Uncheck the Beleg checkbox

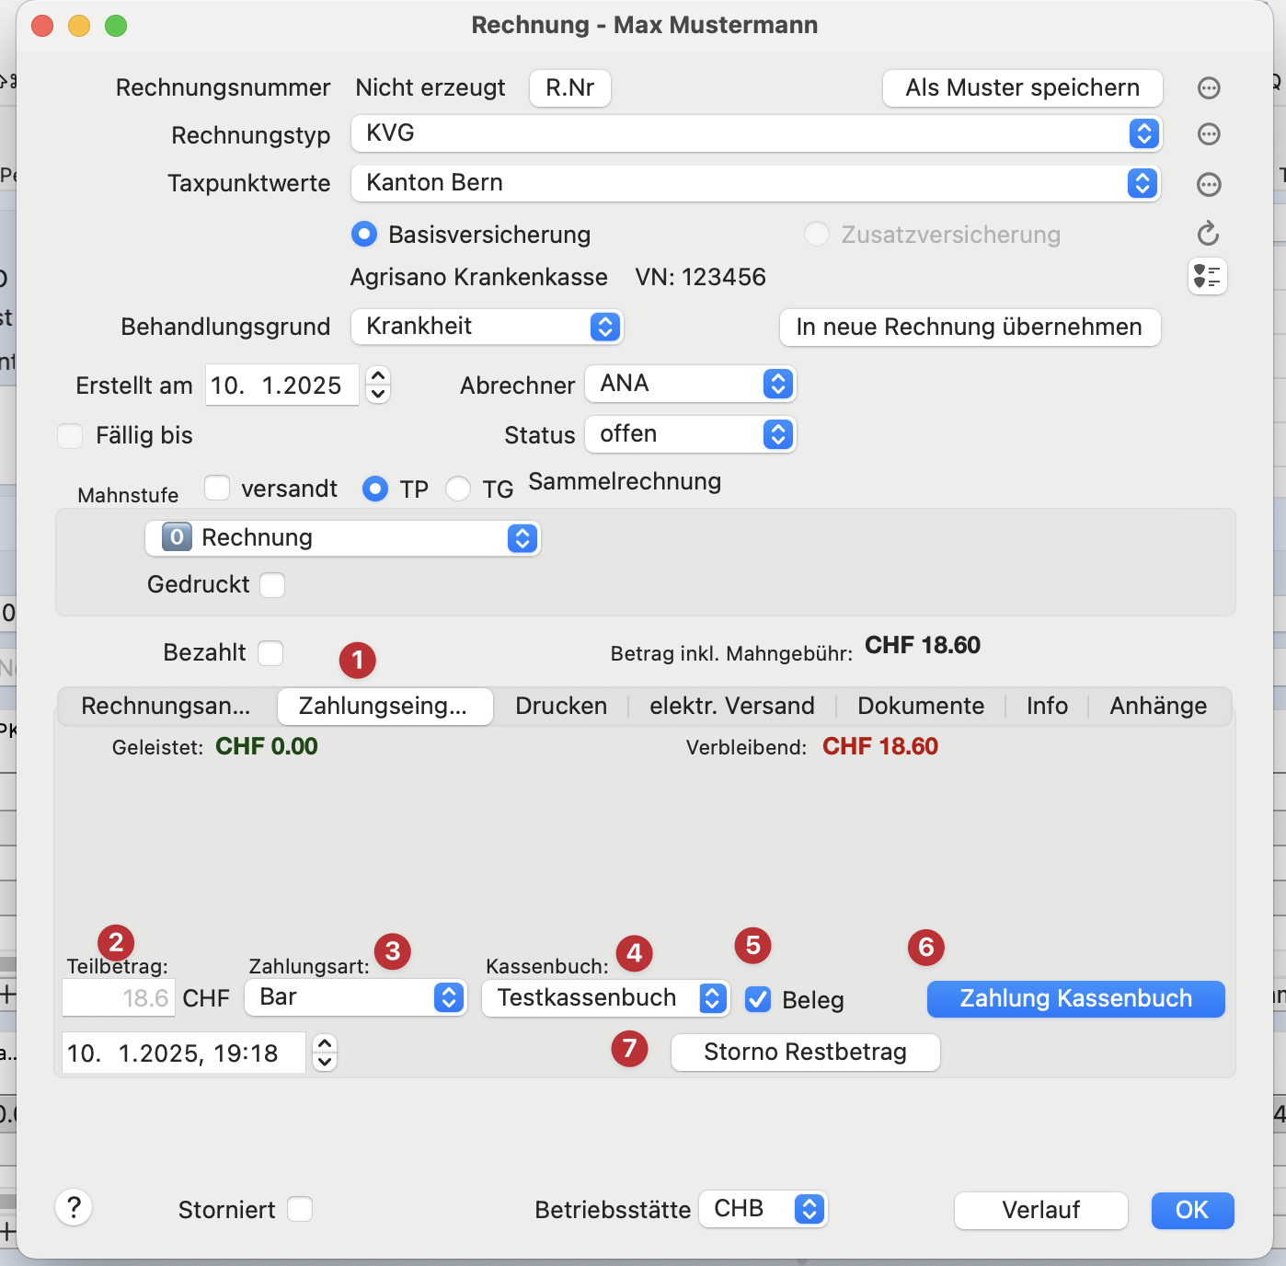[x=758, y=999]
